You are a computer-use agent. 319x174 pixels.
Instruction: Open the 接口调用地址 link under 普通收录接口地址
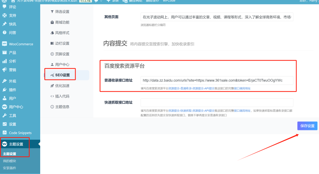242,89
